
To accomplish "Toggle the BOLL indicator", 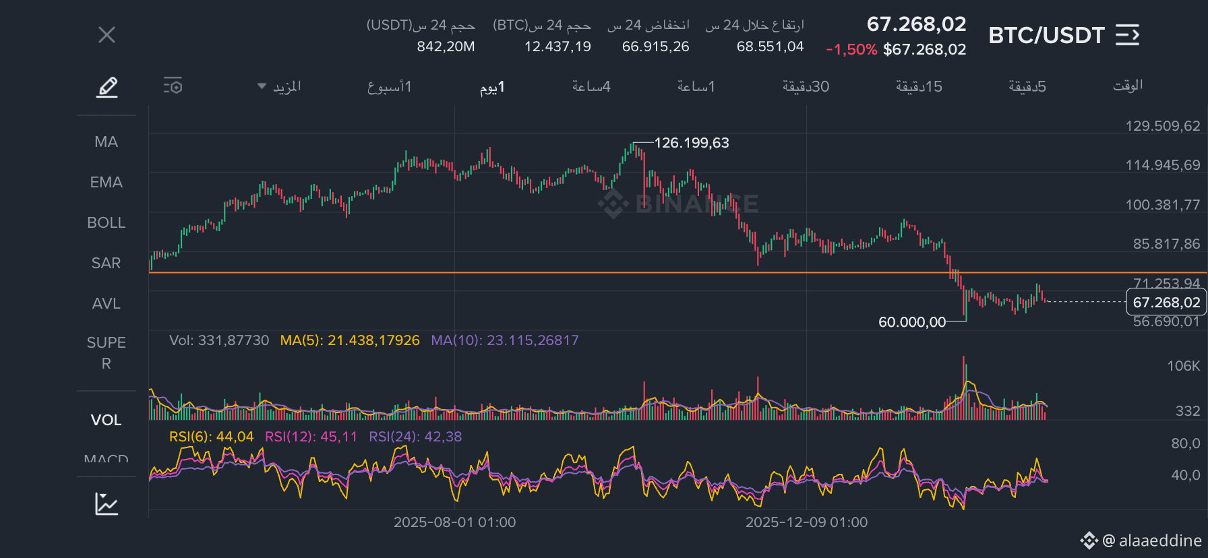I will pos(107,222).
